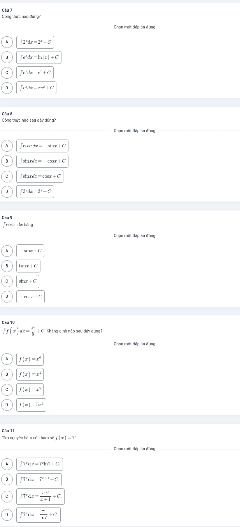The height and width of the screenshot is (527, 240).
Task: Choose answer C in Câu 7
Action: tap(7, 73)
